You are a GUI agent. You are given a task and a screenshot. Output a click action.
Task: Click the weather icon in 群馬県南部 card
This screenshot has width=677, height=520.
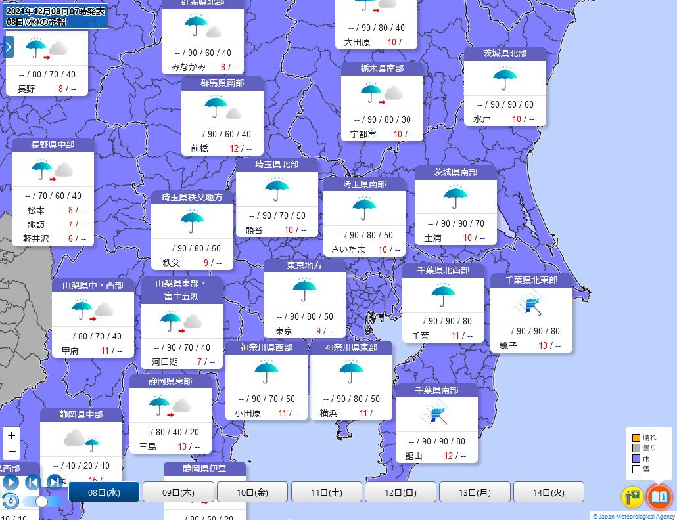point(222,108)
